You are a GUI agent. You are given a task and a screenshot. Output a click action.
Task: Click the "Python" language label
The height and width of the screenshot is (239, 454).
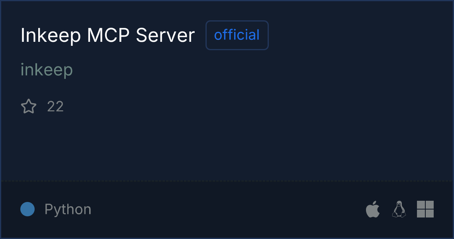tap(68, 209)
